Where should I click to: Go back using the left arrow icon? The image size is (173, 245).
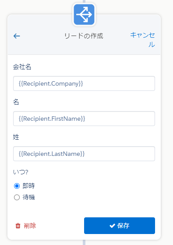(x=17, y=36)
